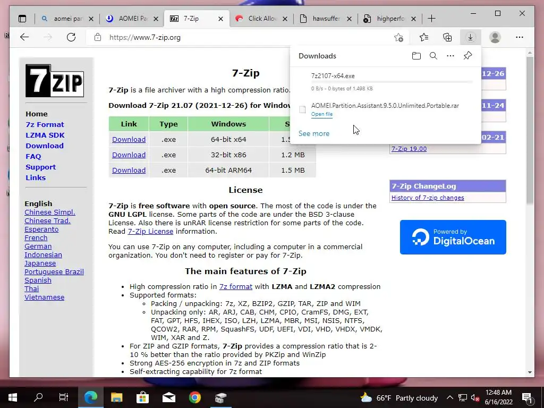Click the muted volume tray icon
The image size is (544, 408).
(x=475, y=397)
